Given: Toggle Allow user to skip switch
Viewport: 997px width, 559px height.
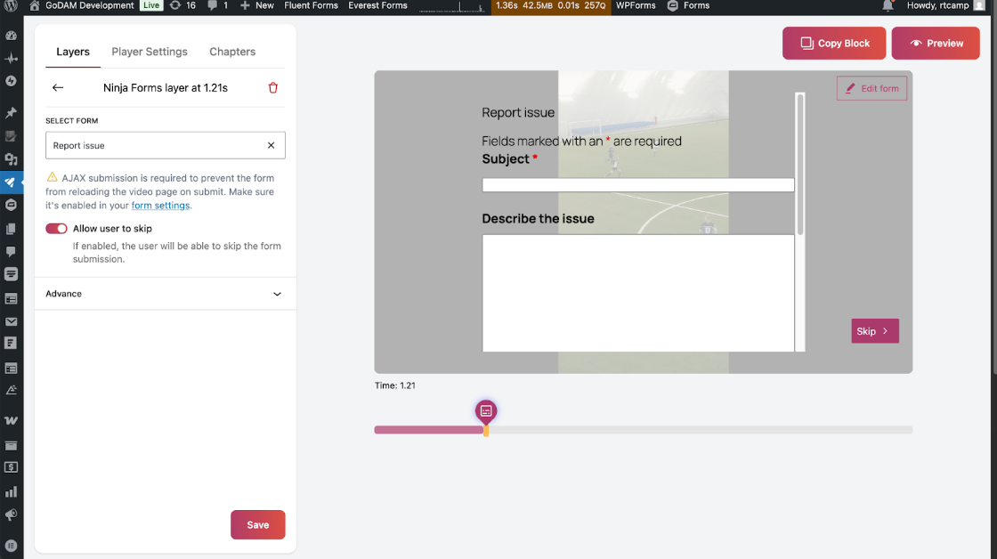Looking at the screenshot, I should coord(57,229).
